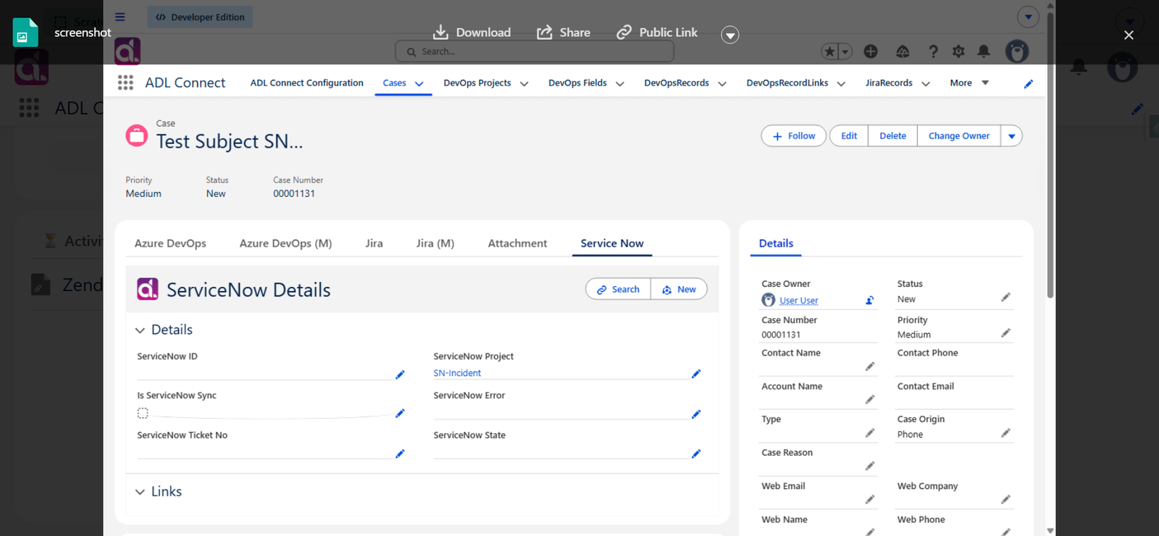Open the global create plus icon

point(871,51)
